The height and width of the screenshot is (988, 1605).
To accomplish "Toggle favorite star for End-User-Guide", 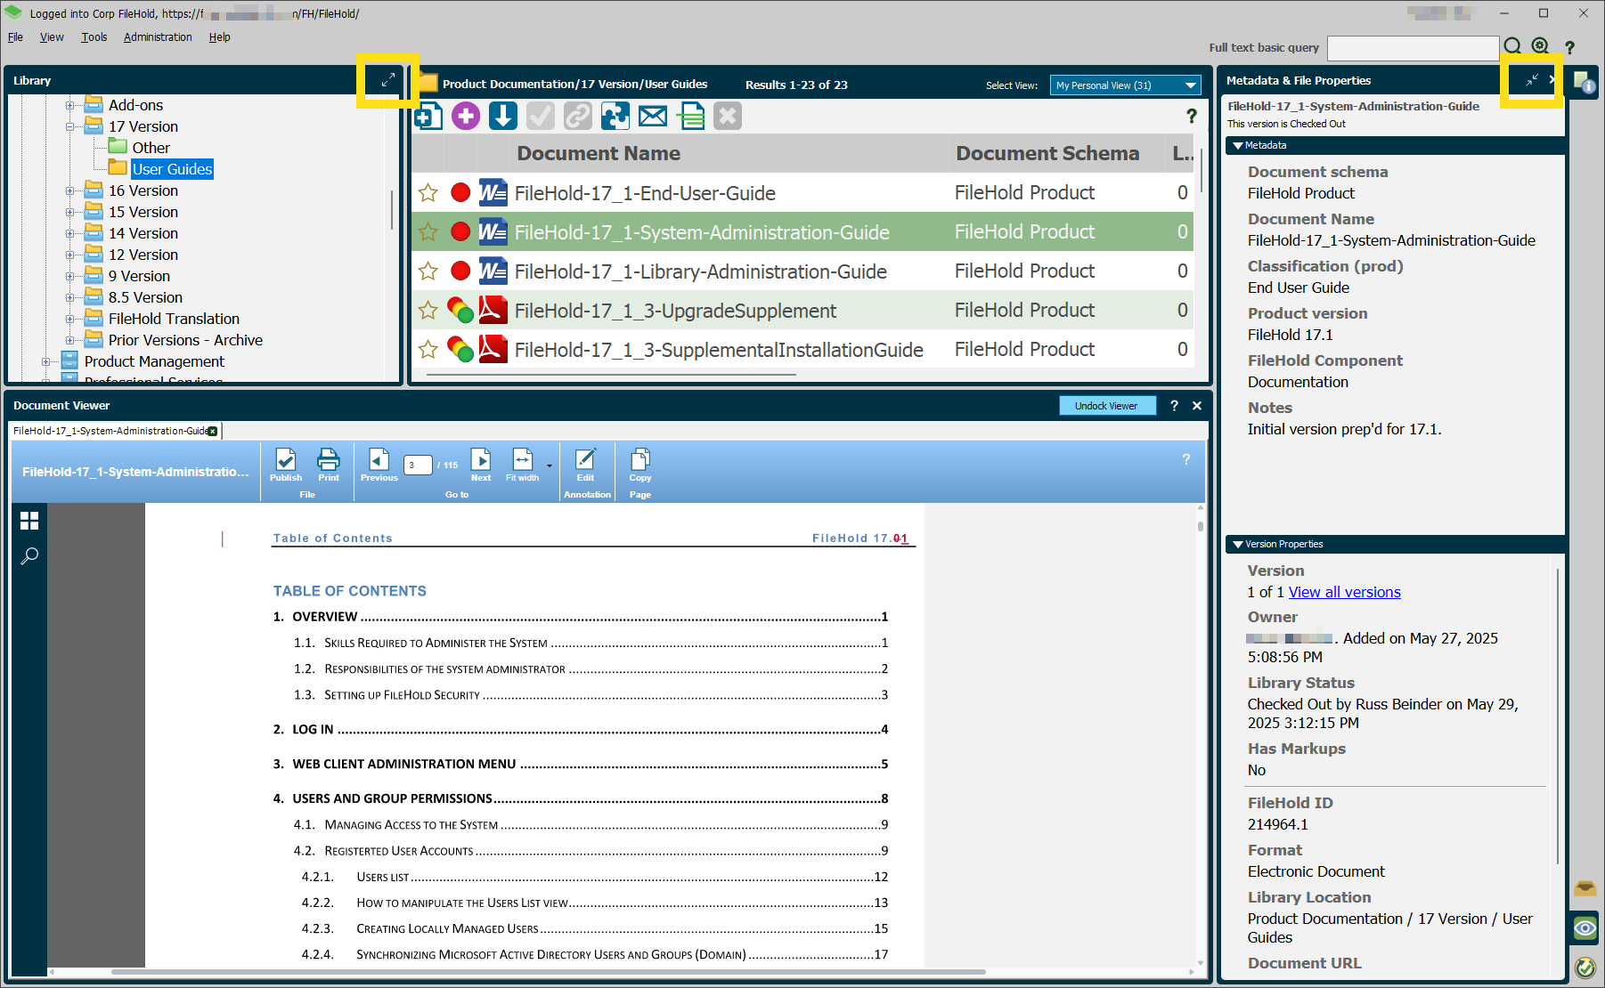I will coord(428,193).
